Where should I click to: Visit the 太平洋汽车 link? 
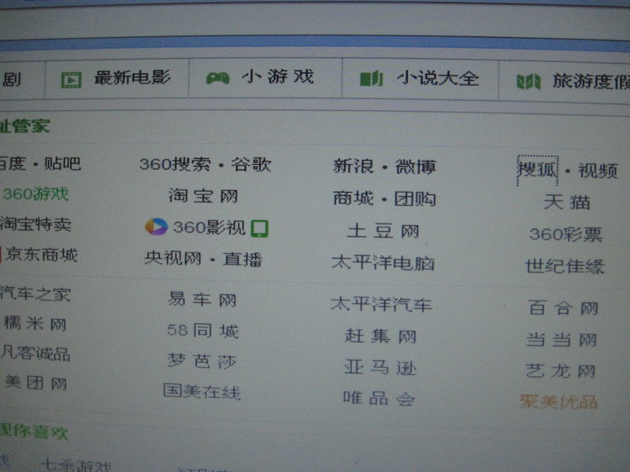382,304
